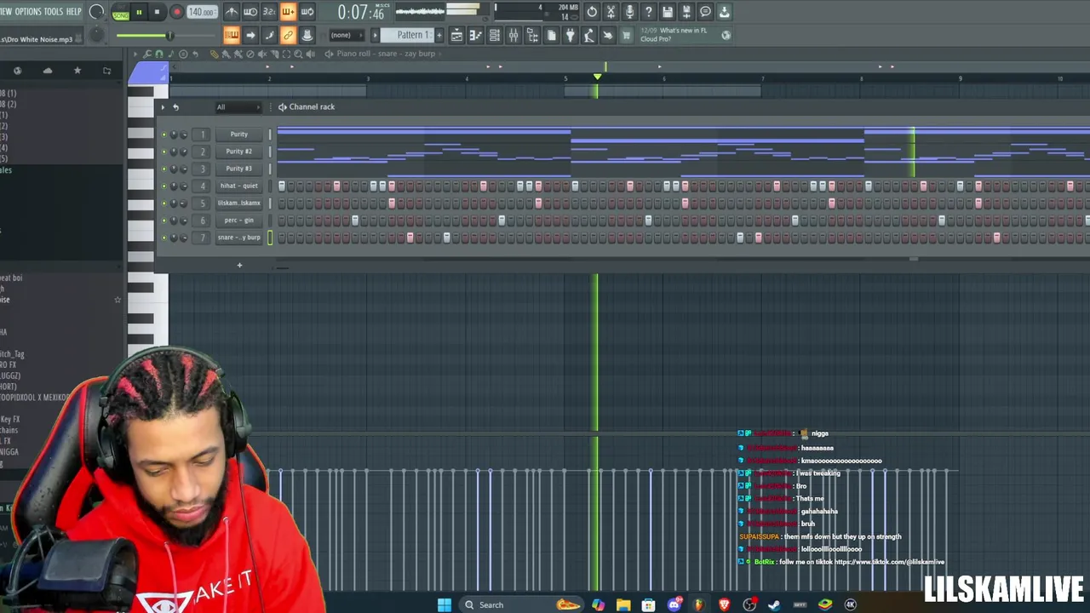Toggle auto scrolling arrow icon
Screen dimensions: 1090x613
[250, 35]
